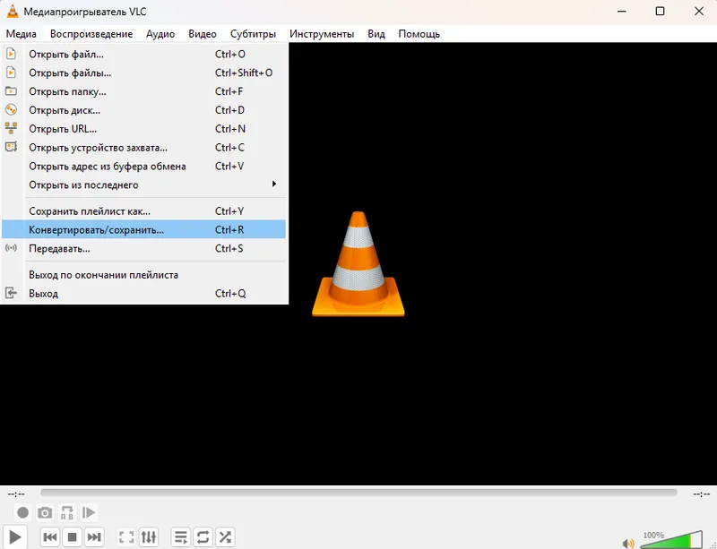Select 'Открыть адрес из буфера обмена'
The height and width of the screenshot is (549, 717).
(x=144, y=167)
